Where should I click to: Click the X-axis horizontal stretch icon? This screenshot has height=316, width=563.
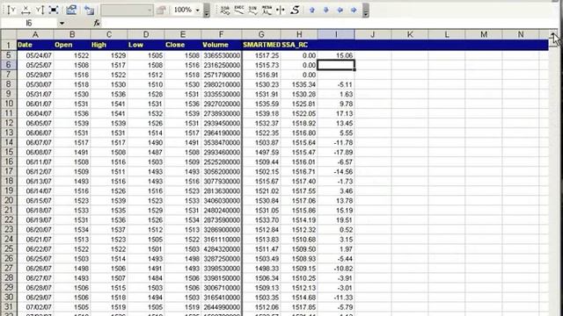tap(26, 10)
